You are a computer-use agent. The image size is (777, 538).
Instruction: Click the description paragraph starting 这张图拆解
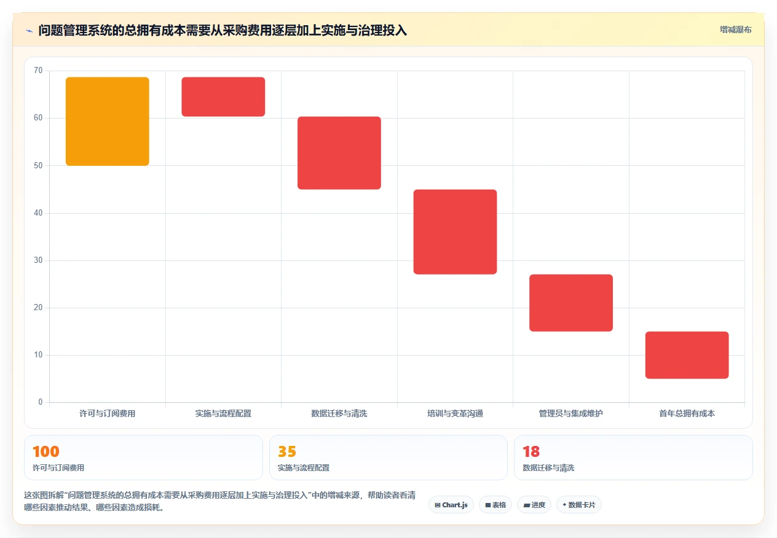220,501
